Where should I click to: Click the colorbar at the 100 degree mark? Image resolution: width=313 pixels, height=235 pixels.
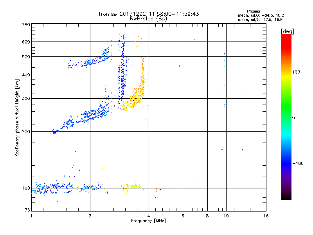(286, 72)
